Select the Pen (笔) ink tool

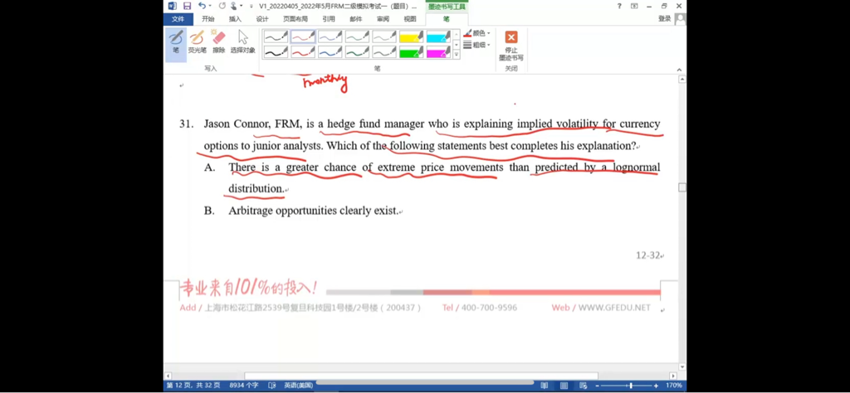175,41
